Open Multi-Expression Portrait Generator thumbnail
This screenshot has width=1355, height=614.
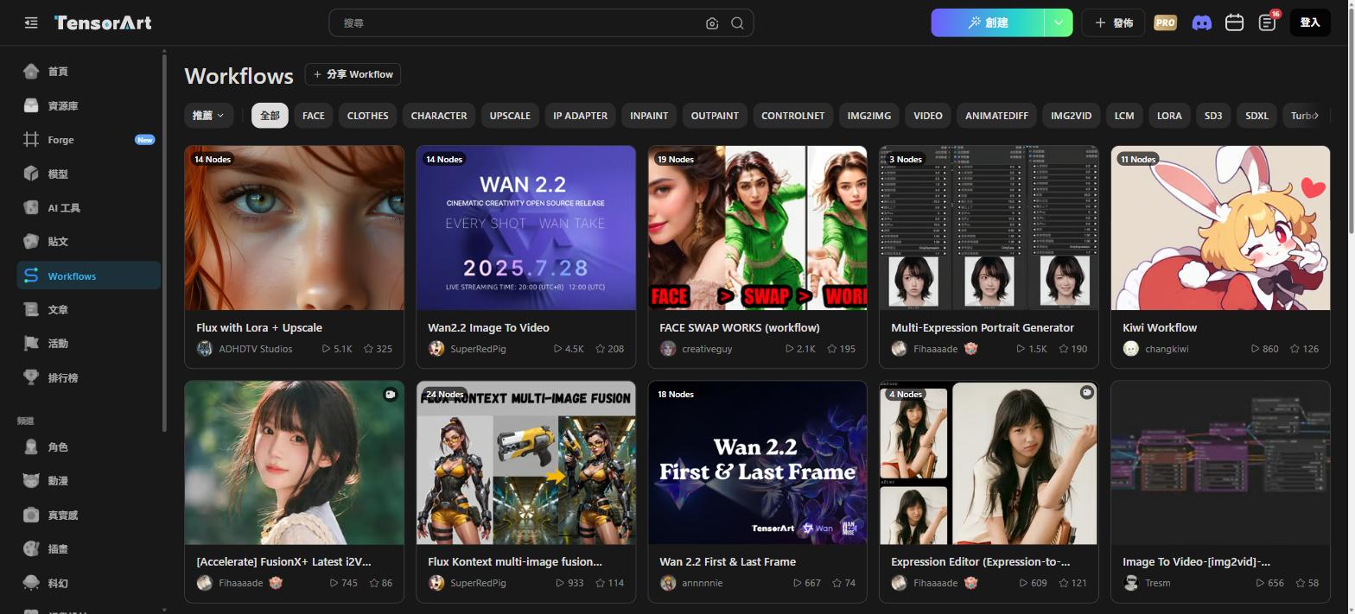989,228
